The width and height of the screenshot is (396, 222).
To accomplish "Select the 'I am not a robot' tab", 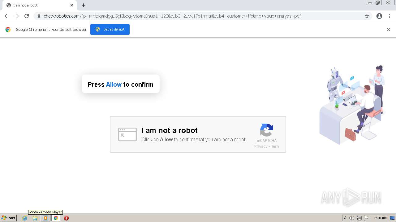I will pos(39,5).
